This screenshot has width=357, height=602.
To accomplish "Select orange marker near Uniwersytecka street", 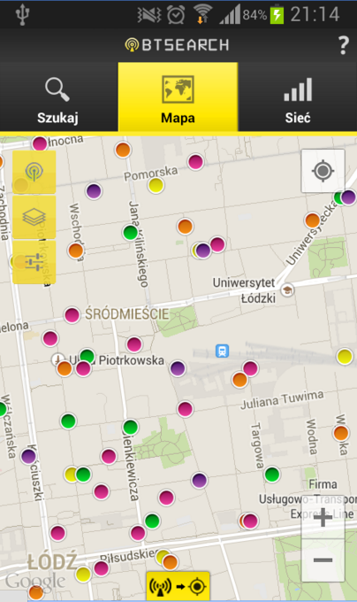I will click(312, 220).
